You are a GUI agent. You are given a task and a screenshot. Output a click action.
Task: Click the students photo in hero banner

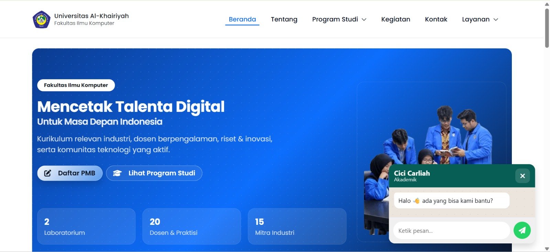pyautogui.click(x=431, y=137)
